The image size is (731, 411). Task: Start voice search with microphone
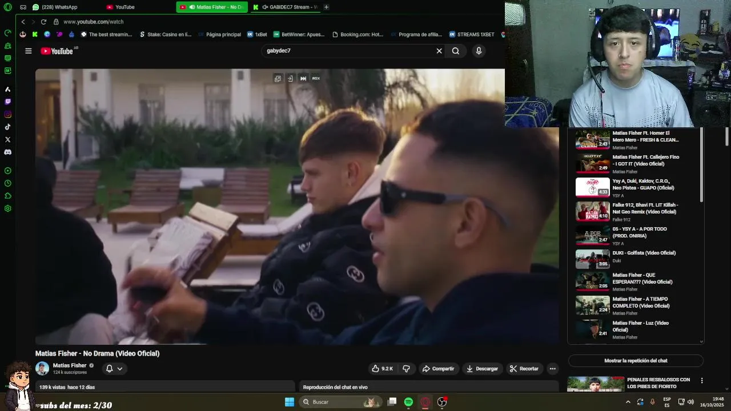[x=479, y=51]
